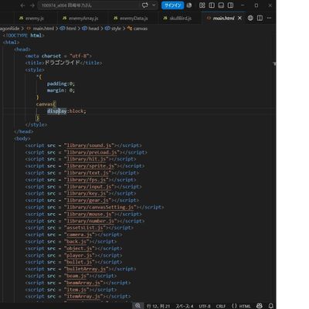Viewport: 309px width, 309px height.
Task: Click the itemArray.js link
Action: [83, 297]
